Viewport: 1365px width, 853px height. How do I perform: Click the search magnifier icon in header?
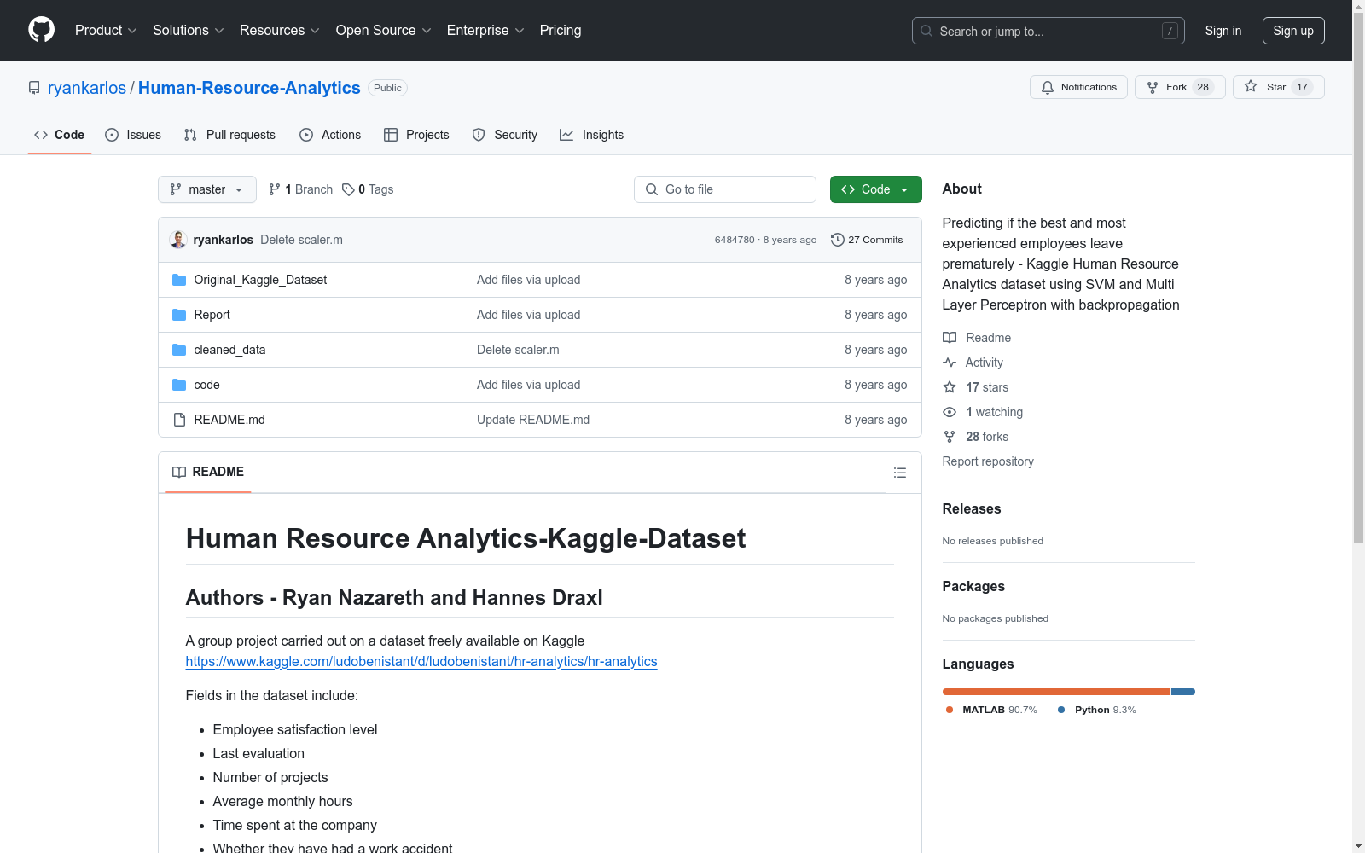(926, 31)
